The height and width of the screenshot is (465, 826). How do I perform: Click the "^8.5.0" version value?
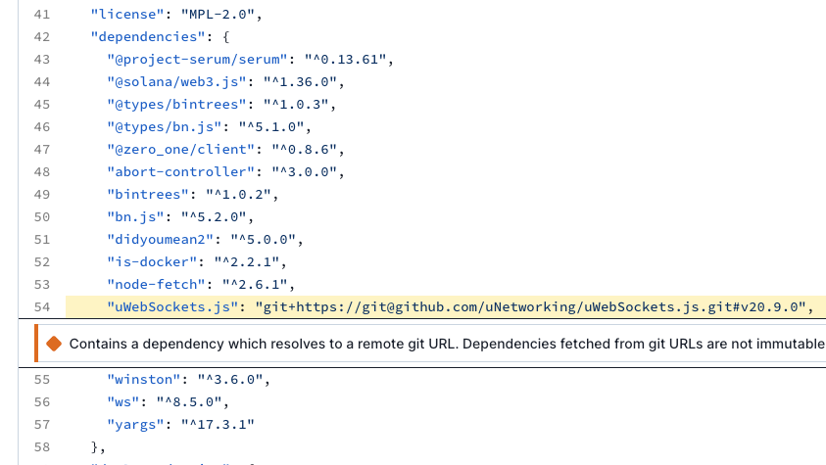(189, 403)
